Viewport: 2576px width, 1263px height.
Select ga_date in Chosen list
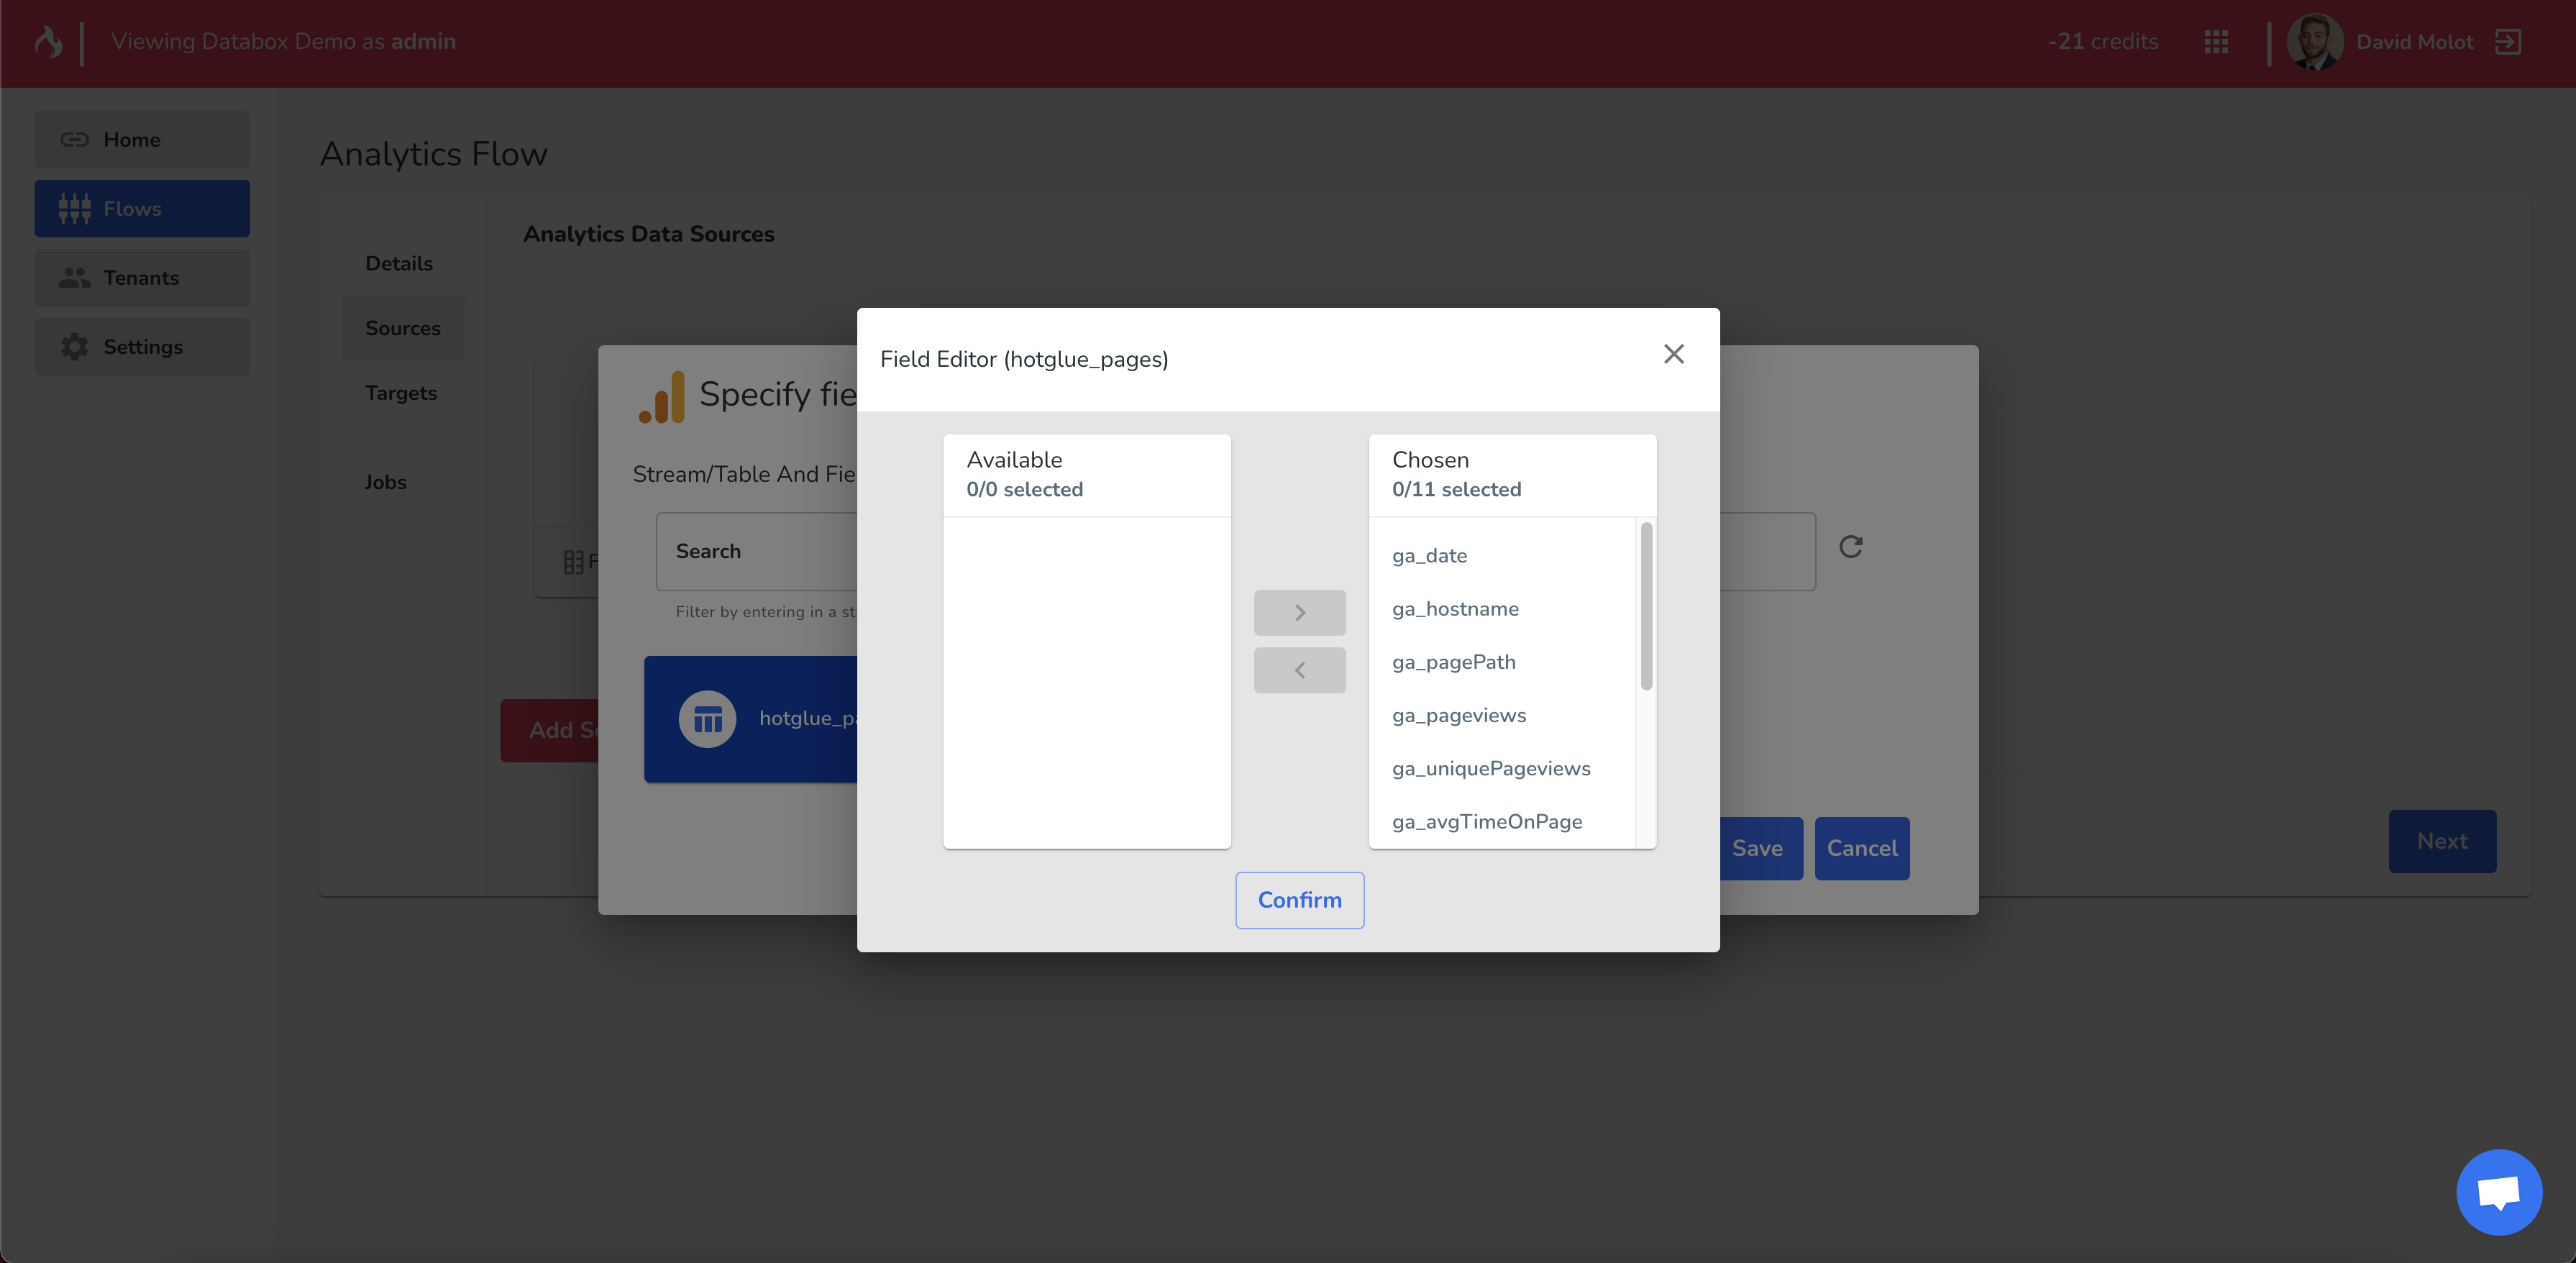1429,556
